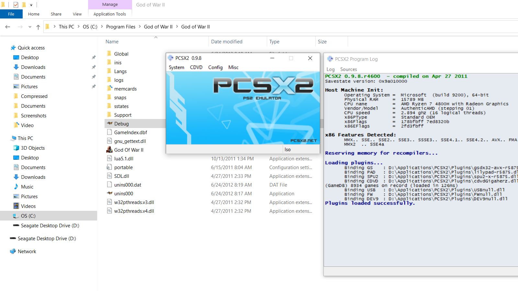518x291 pixels.
Task: Select Seagate Desktop Drive (D:) under This PC
Action: (x=50, y=225)
